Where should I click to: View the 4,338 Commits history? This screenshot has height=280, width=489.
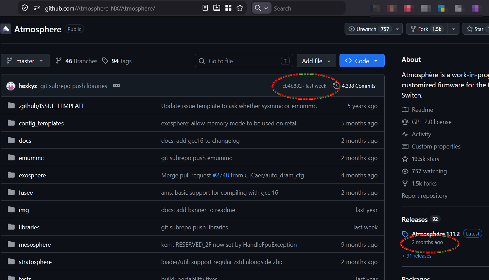coord(355,86)
